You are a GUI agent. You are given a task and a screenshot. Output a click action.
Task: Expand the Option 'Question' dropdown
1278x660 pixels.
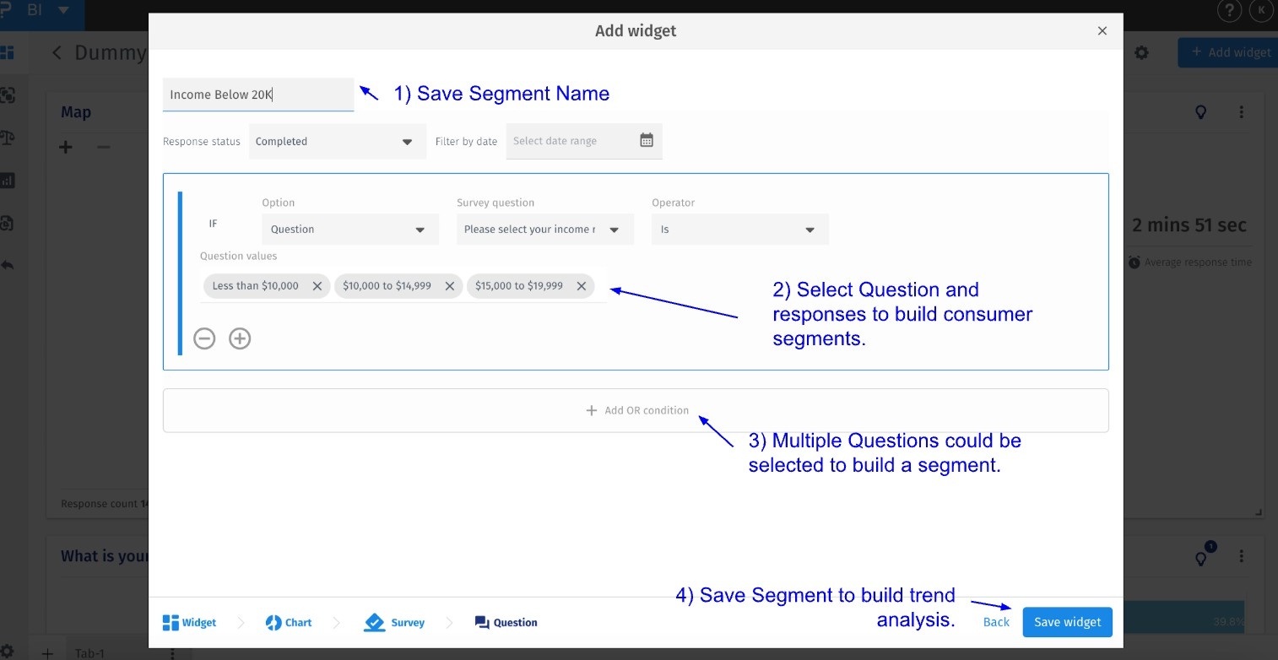pos(349,230)
